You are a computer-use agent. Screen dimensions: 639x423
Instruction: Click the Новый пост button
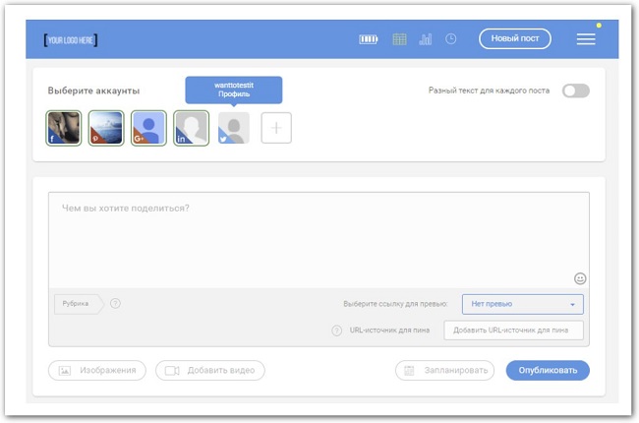(514, 39)
